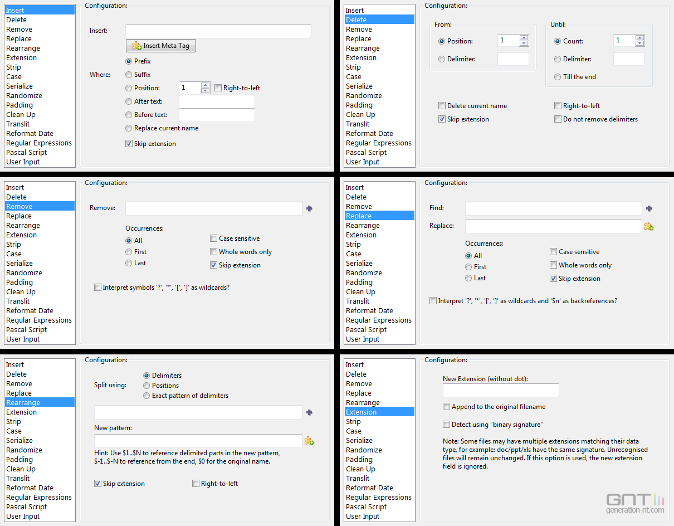The height and width of the screenshot is (526, 674).
Task: Increase the Until Count value with the up arrow
Action: click(640, 37)
